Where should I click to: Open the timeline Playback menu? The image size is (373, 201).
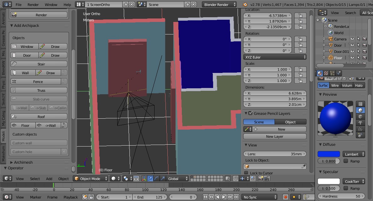(x=71, y=197)
